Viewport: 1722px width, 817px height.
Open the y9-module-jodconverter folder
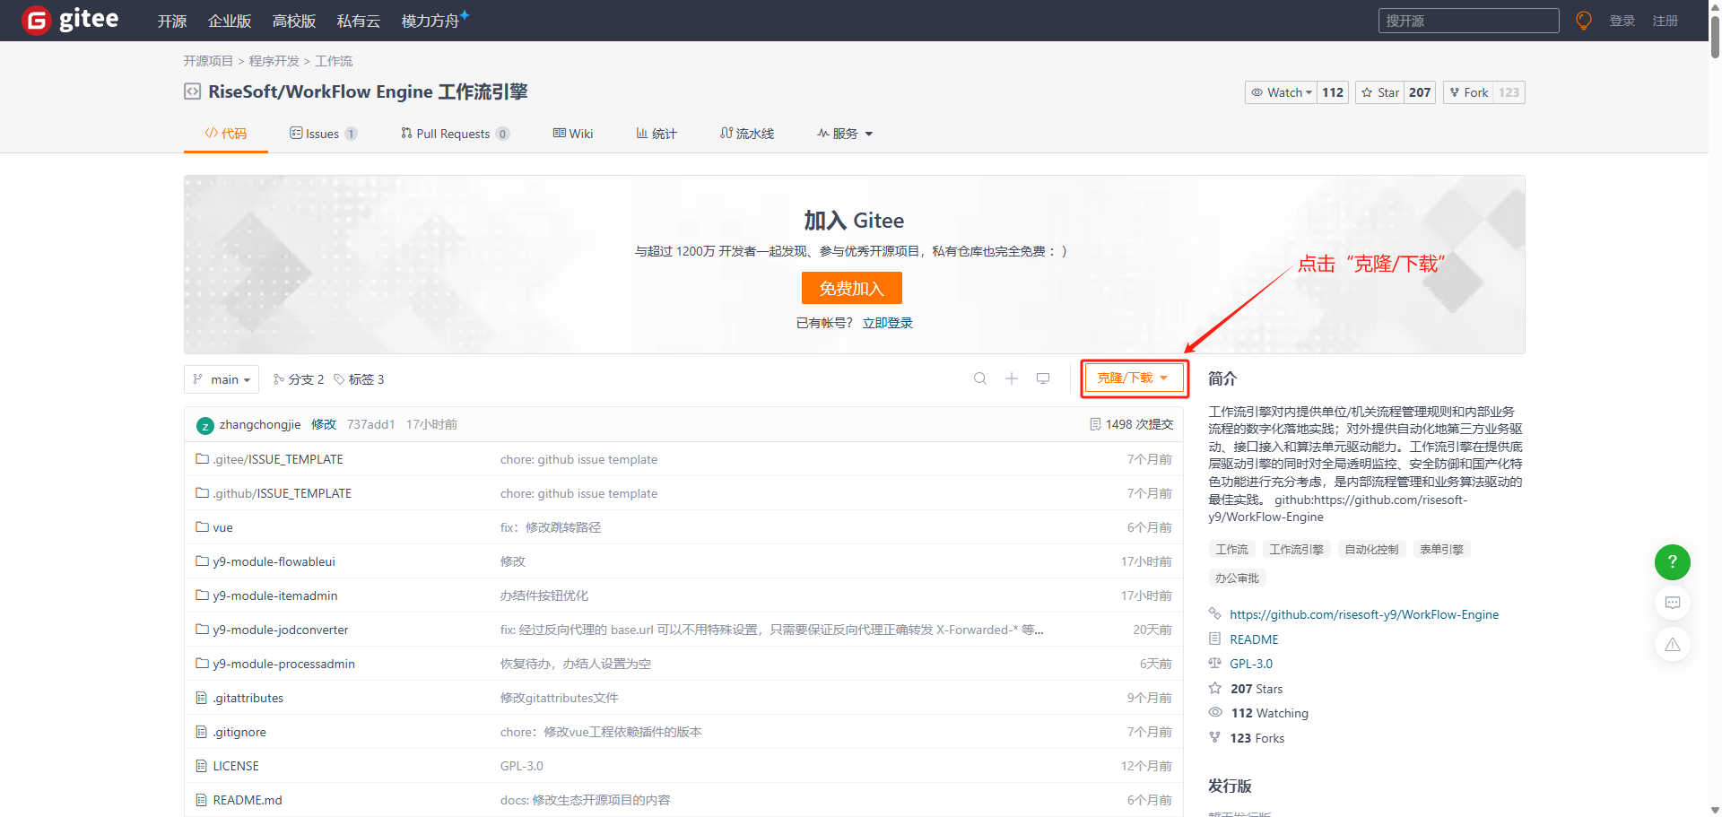point(281,630)
